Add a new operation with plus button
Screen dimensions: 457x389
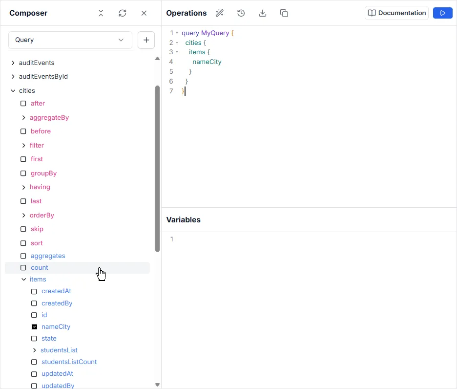146,40
